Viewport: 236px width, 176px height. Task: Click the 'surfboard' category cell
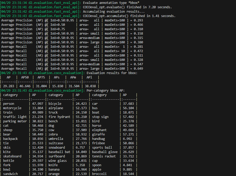[x=57, y=156]
